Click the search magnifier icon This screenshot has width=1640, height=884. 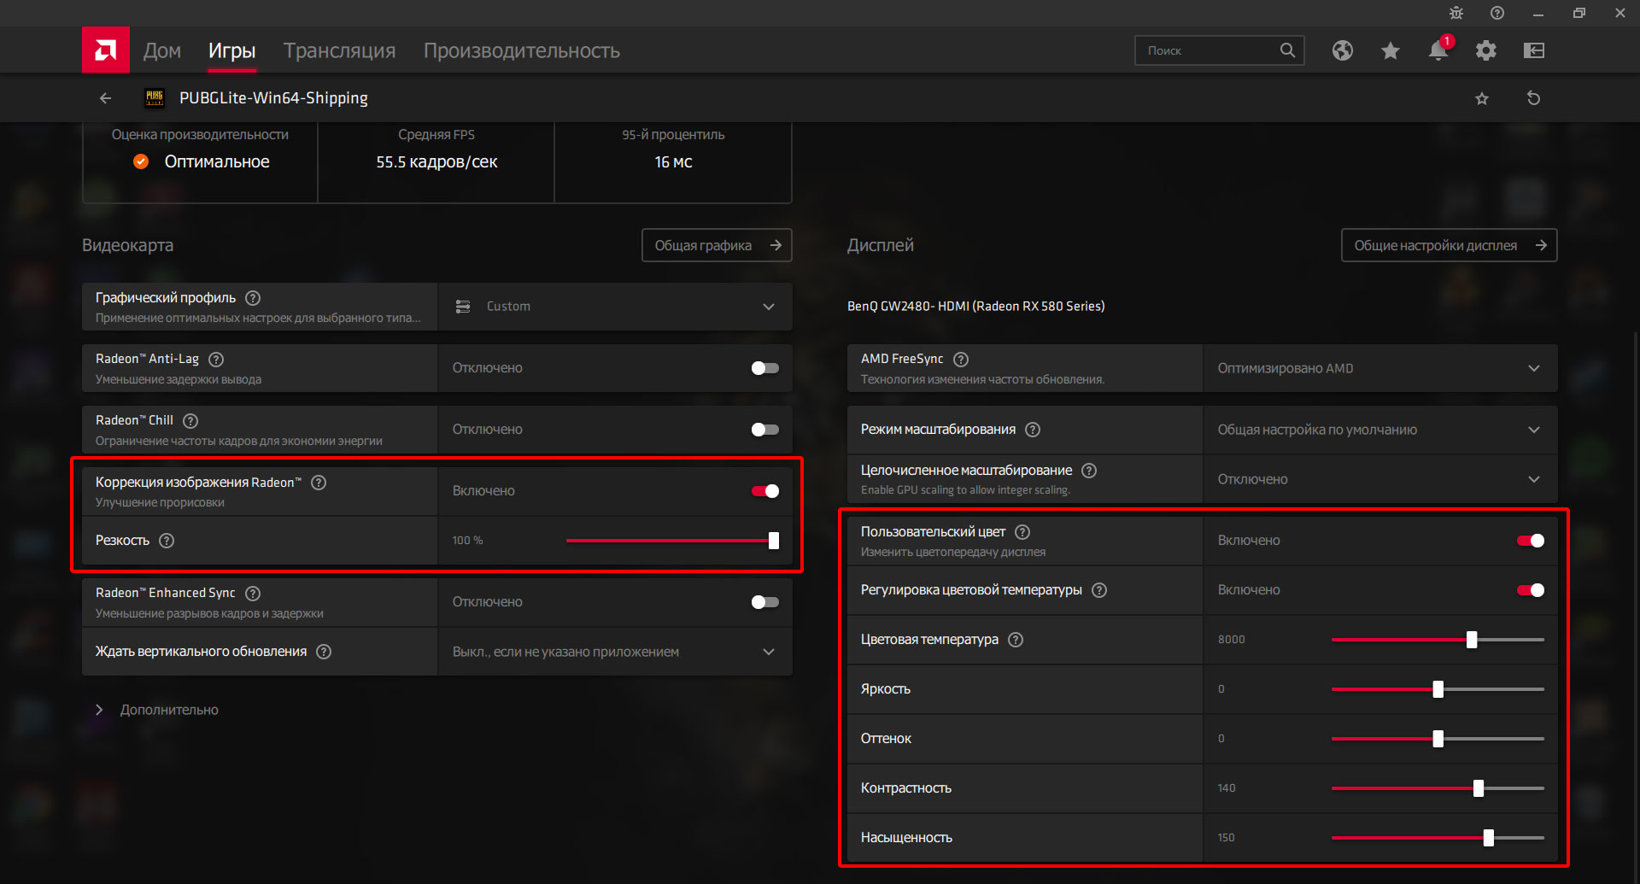tap(1287, 50)
